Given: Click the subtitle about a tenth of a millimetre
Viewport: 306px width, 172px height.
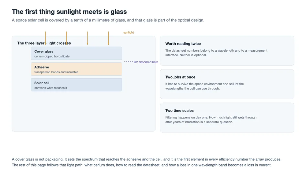Looking at the screenshot, I should click(x=108, y=20).
